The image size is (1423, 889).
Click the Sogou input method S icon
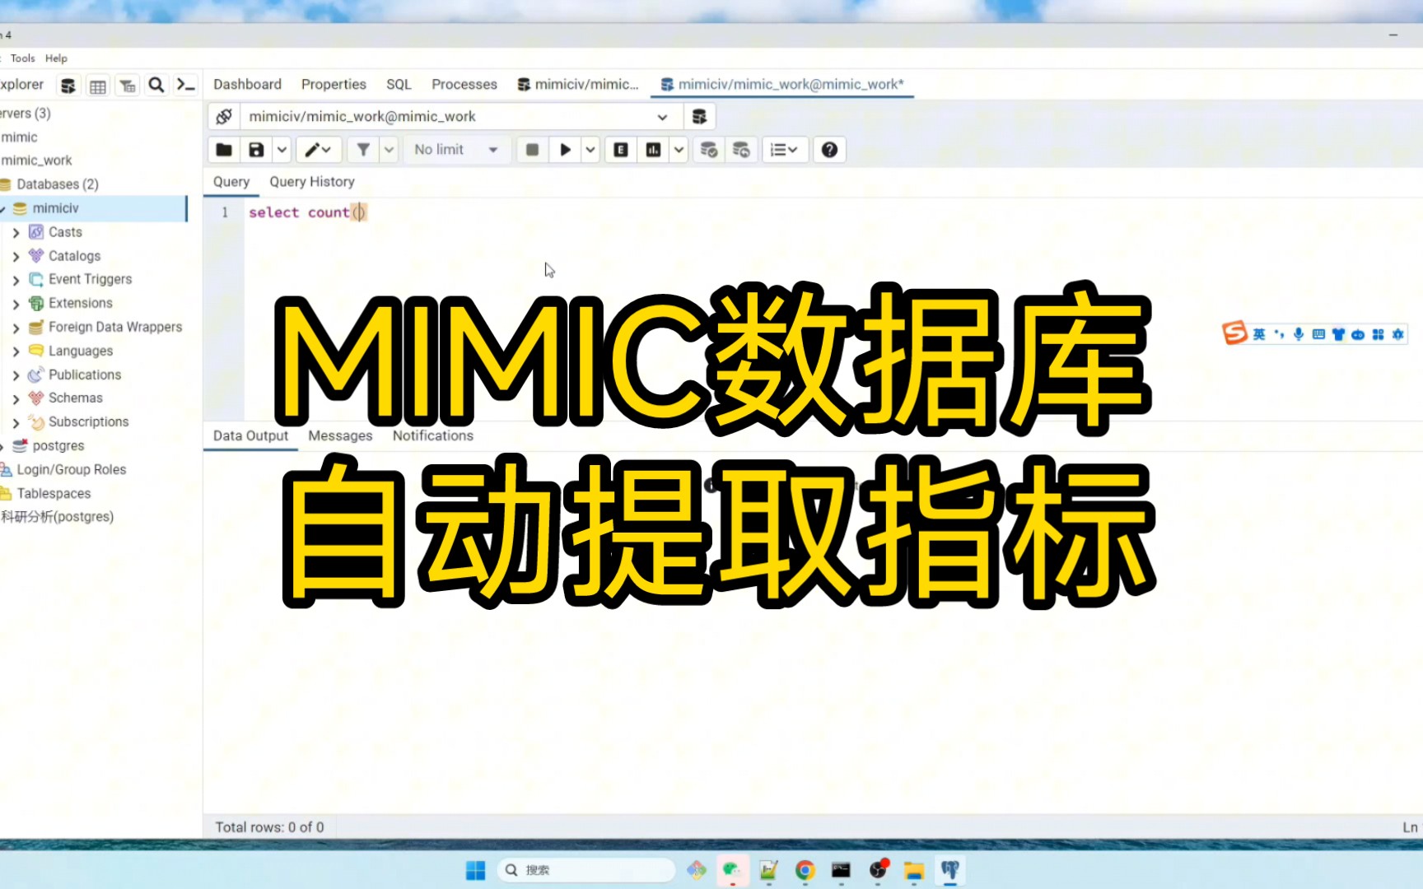(x=1234, y=333)
